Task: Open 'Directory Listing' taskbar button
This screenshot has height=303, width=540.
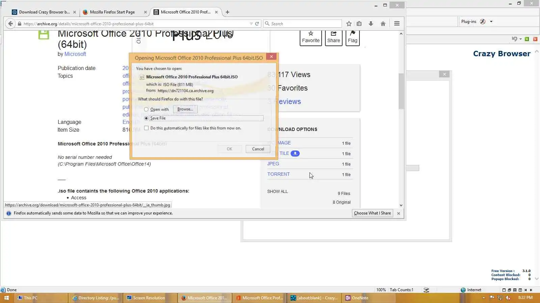Action: [x=96, y=298]
